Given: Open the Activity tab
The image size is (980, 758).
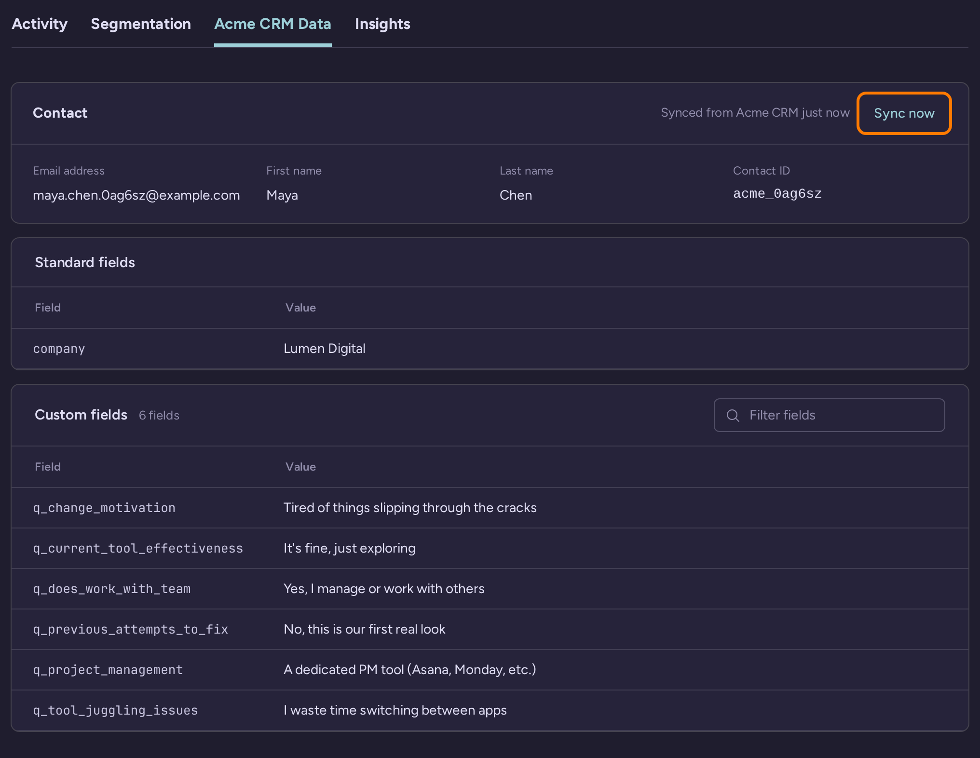Looking at the screenshot, I should click(40, 24).
